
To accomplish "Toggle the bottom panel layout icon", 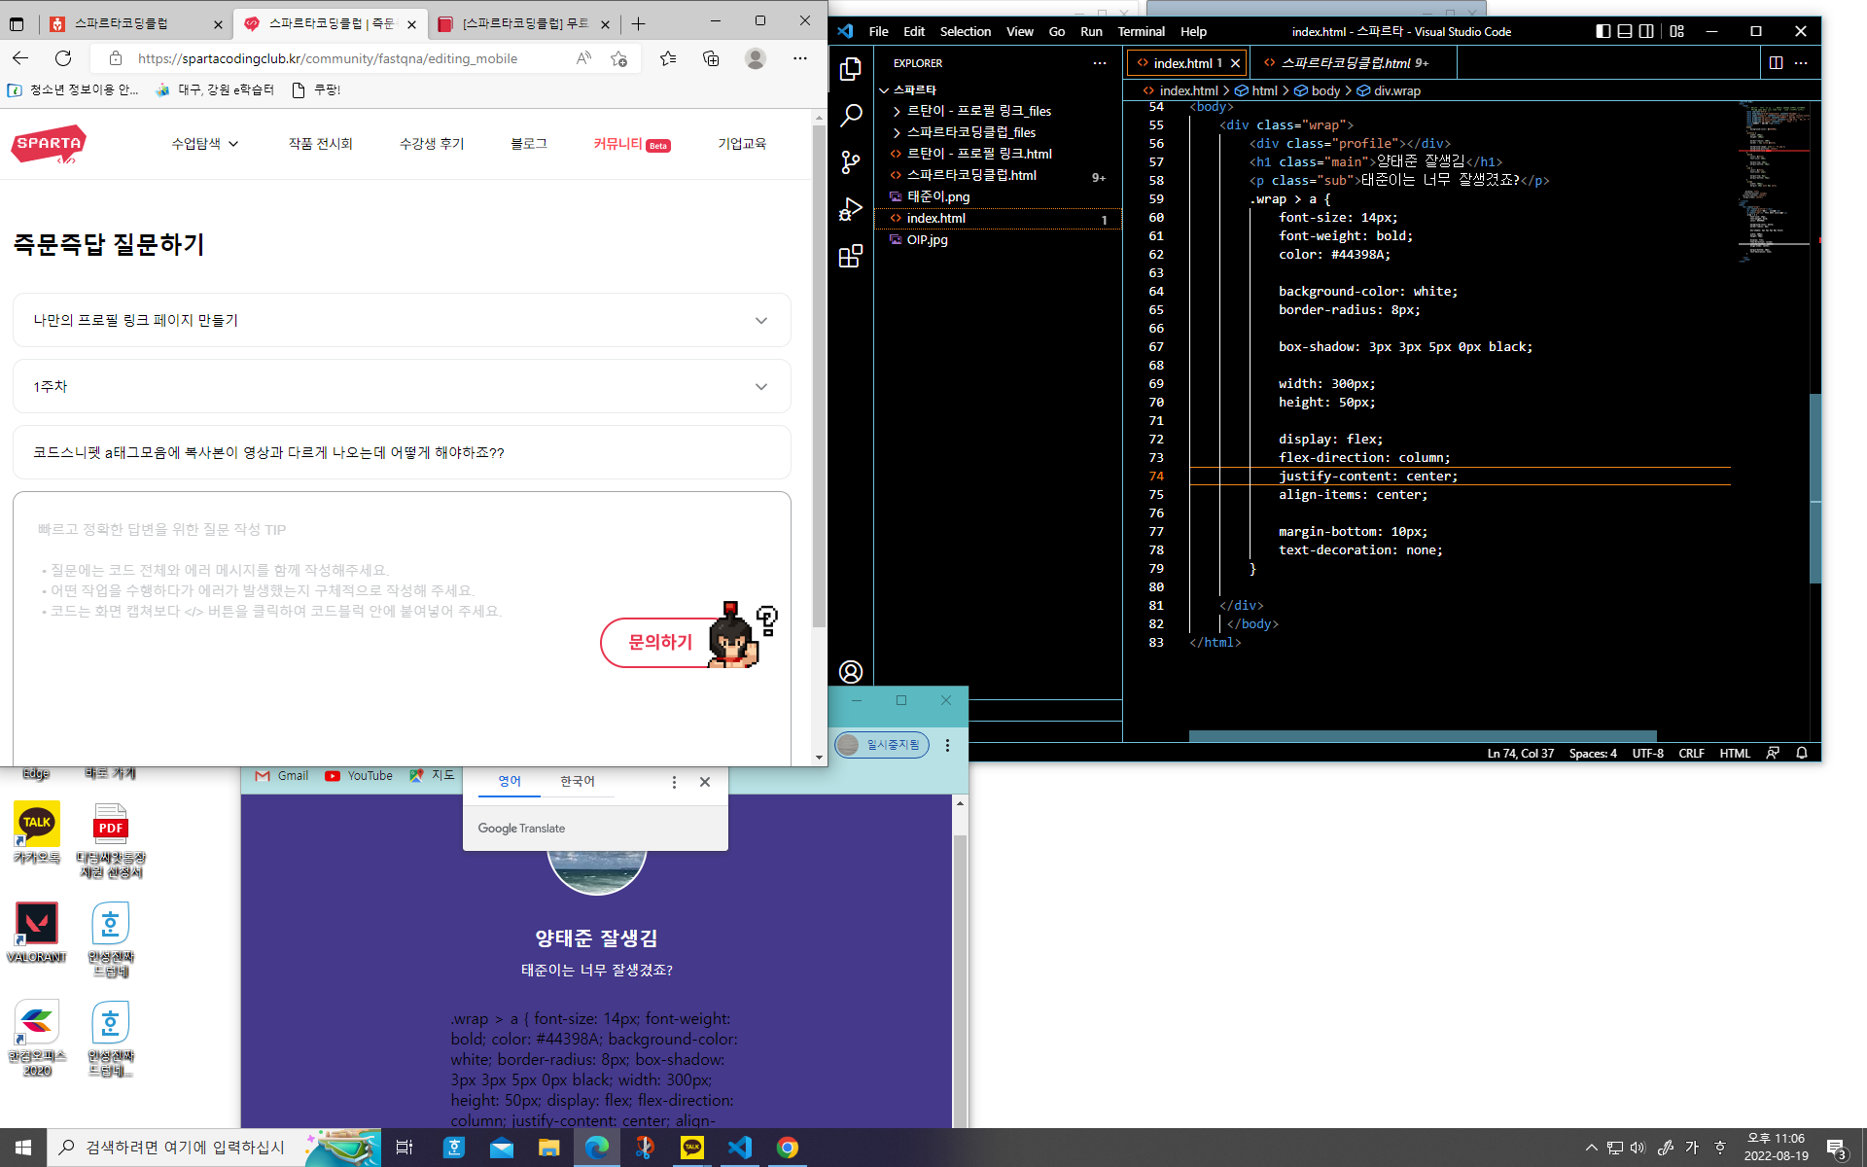I will pyautogui.click(x=1625, y=31).
